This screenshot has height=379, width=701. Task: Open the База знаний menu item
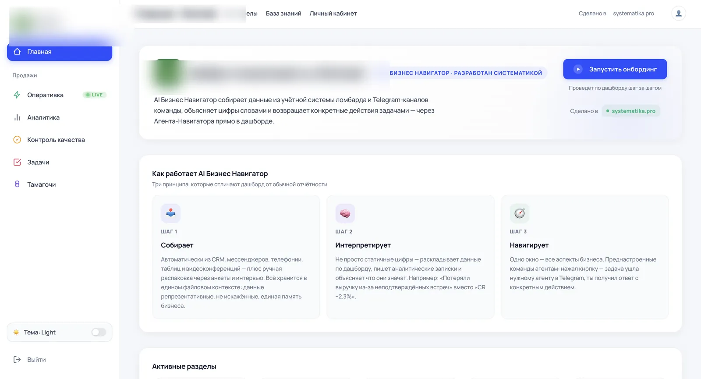pos(283,14)
